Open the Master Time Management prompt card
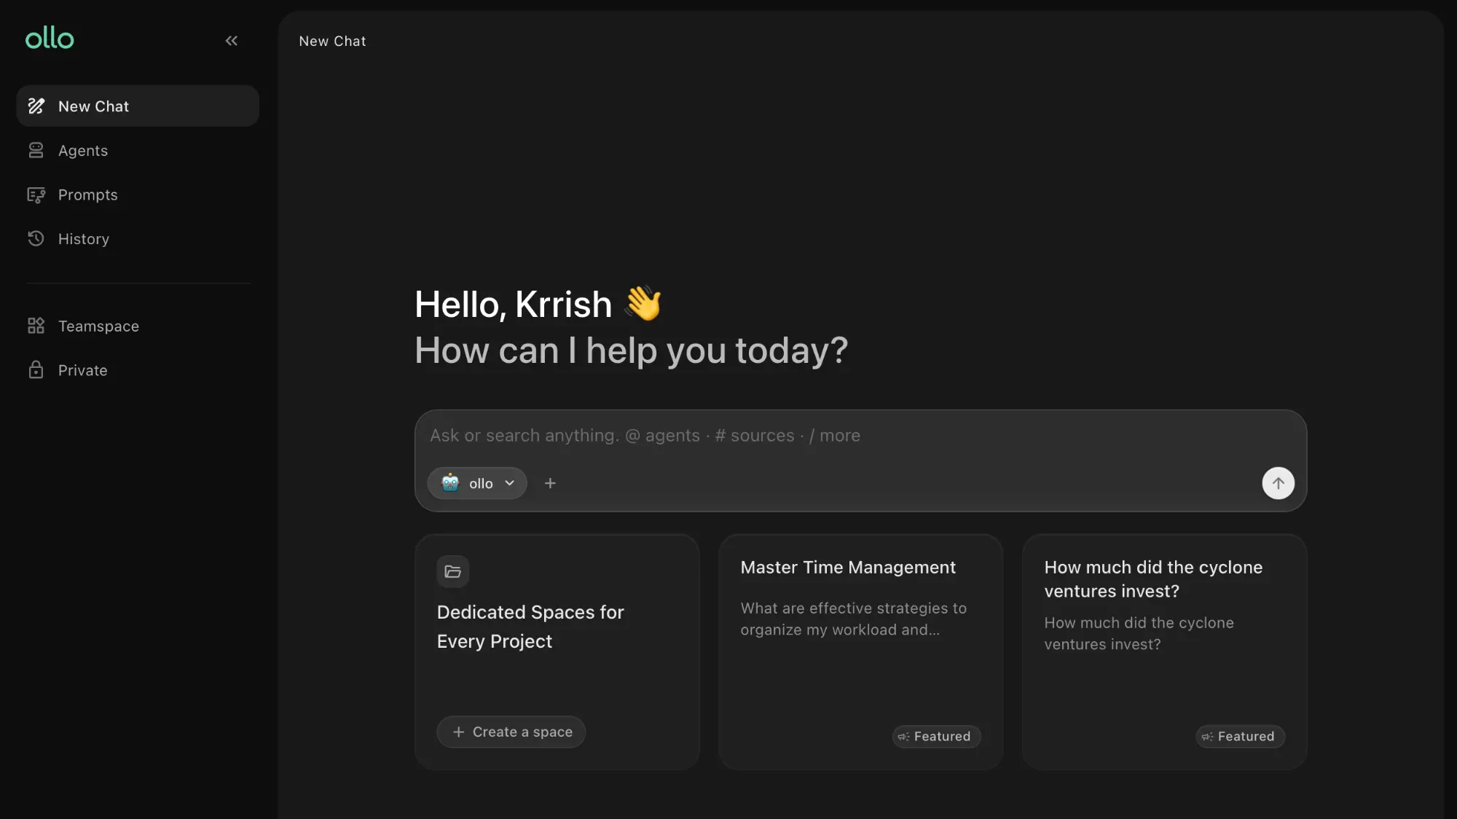Viewport: 1457px width, 819px height. (860, 651)
